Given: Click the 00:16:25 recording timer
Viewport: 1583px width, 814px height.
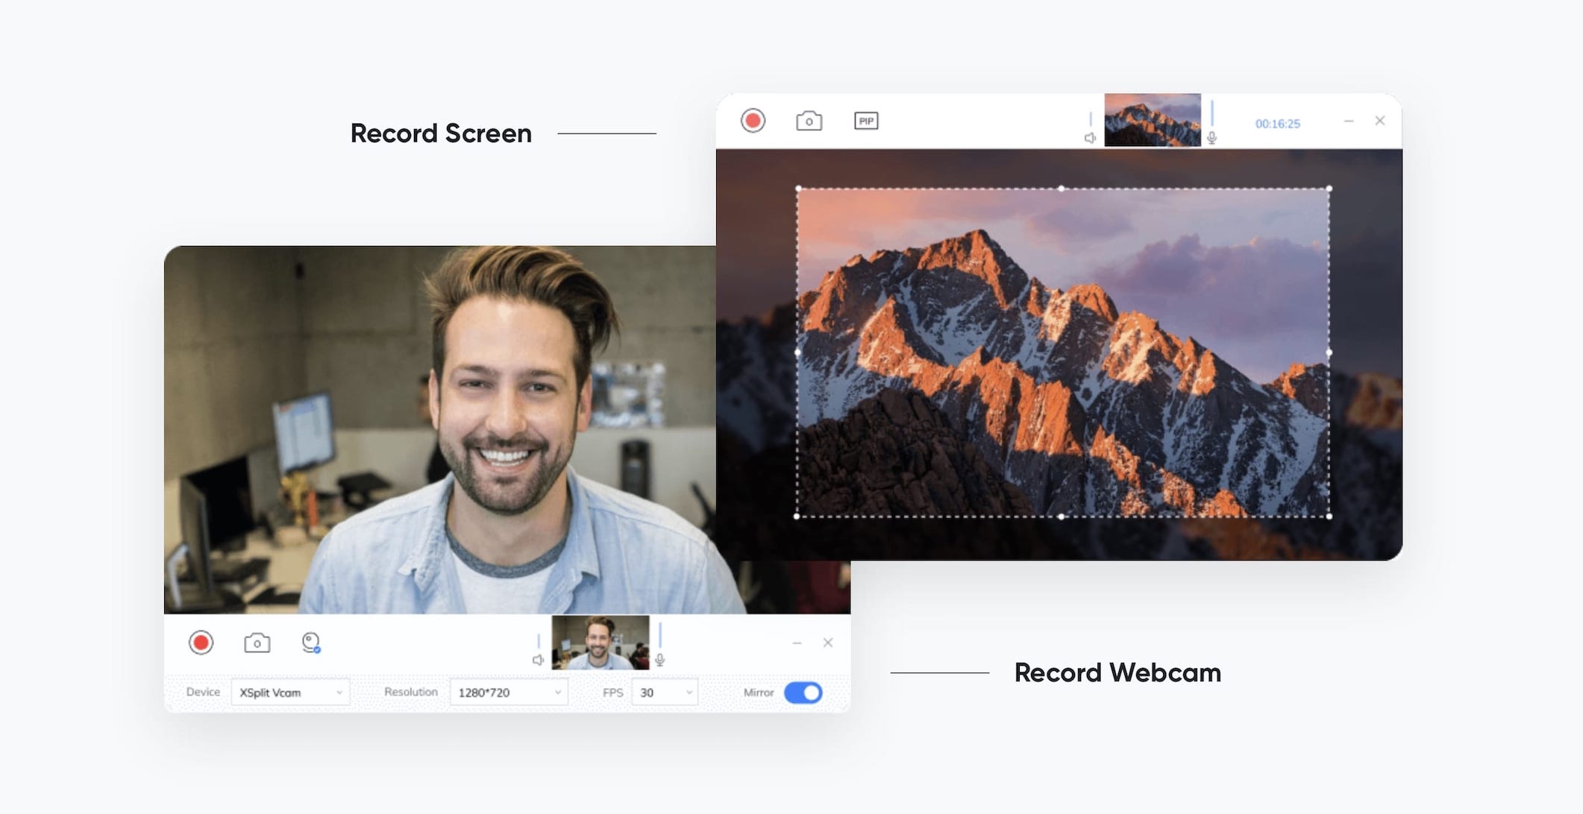Looking at the screenshot, I should 1277,124.
